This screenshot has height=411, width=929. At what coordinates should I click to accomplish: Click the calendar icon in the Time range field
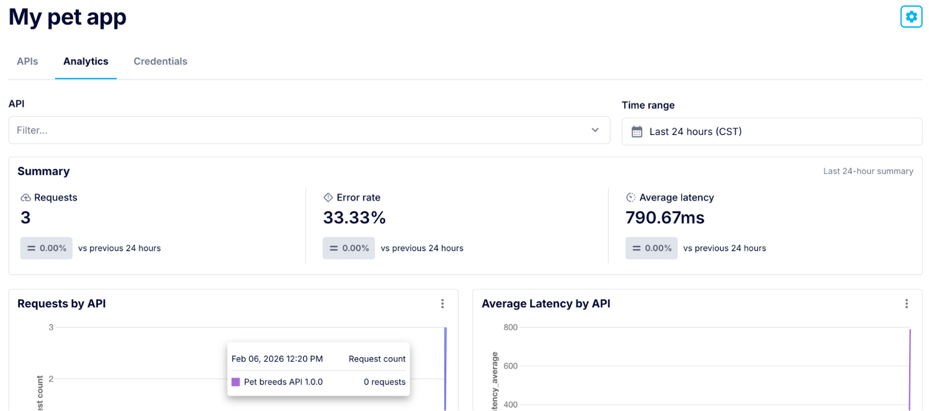click(x=637, y=131)
